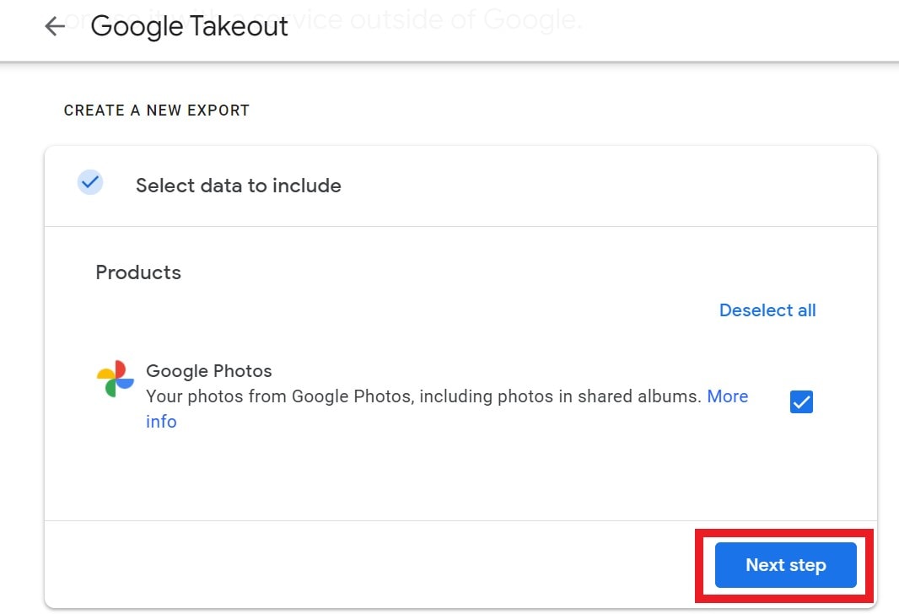Viewport: 899px width, 614px height.
Task: Click the Deselect all link
Action: coord(767,310)
